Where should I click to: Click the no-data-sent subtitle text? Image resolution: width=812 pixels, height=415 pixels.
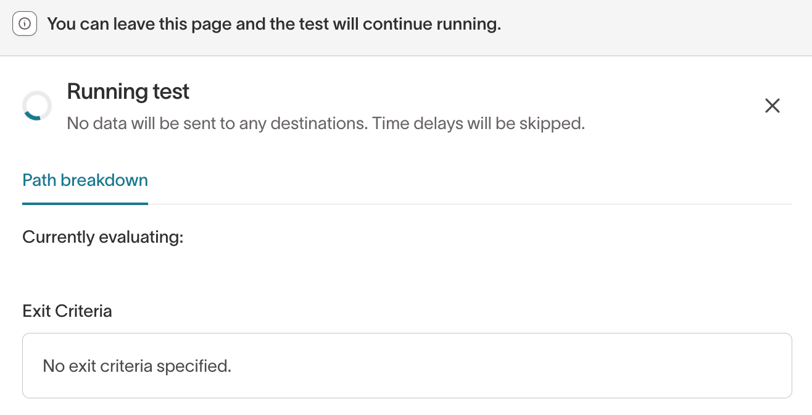325,123
